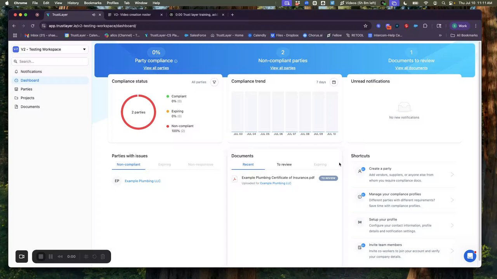Click the EP avatar for Example Plumbing LLC

click(117, 181)
